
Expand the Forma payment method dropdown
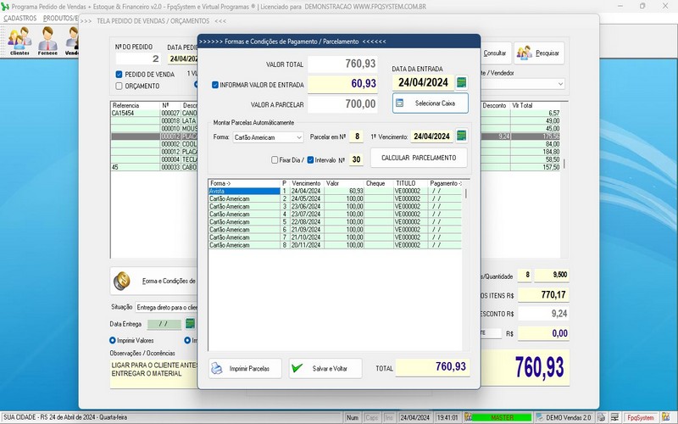point(298,137)
